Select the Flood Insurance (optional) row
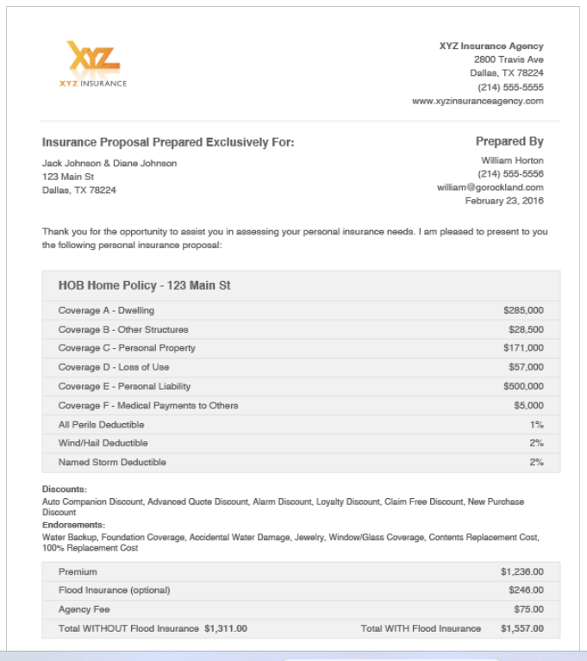This screenshot has height=661, width=587. click(x=301, y=590)
